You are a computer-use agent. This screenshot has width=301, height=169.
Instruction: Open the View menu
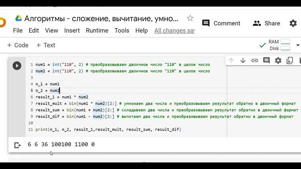[x=51, y=31]
